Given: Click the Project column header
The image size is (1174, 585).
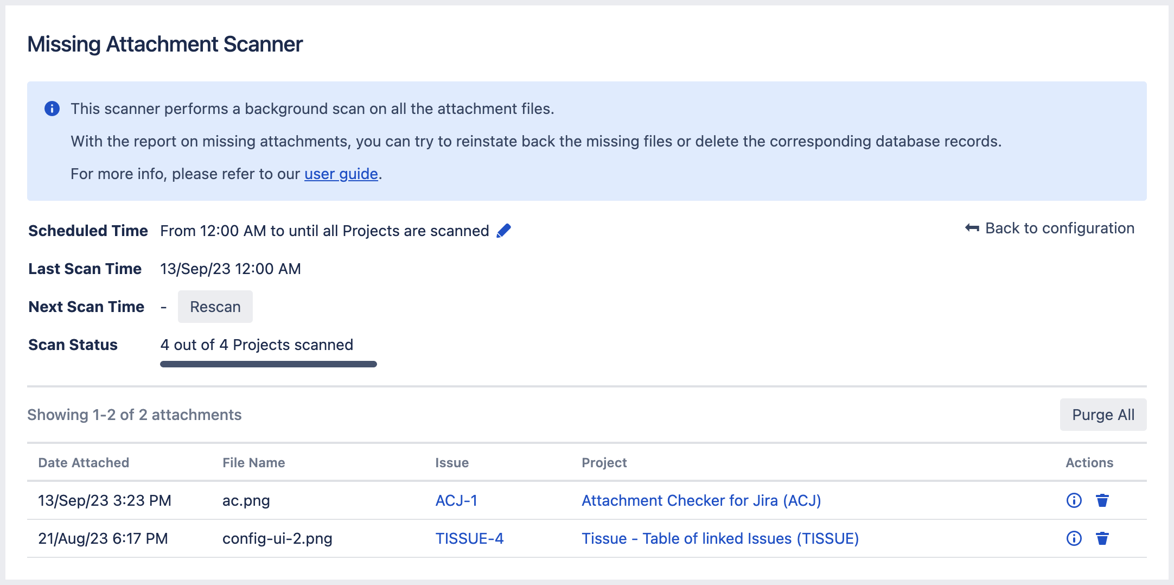Looking at the screenshot, I should (604, 462).
